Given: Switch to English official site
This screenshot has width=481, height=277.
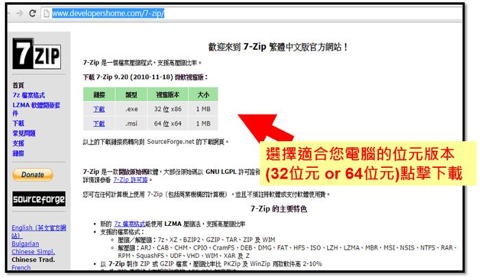Looking at the screenshot, I should (x=38, y=231).
